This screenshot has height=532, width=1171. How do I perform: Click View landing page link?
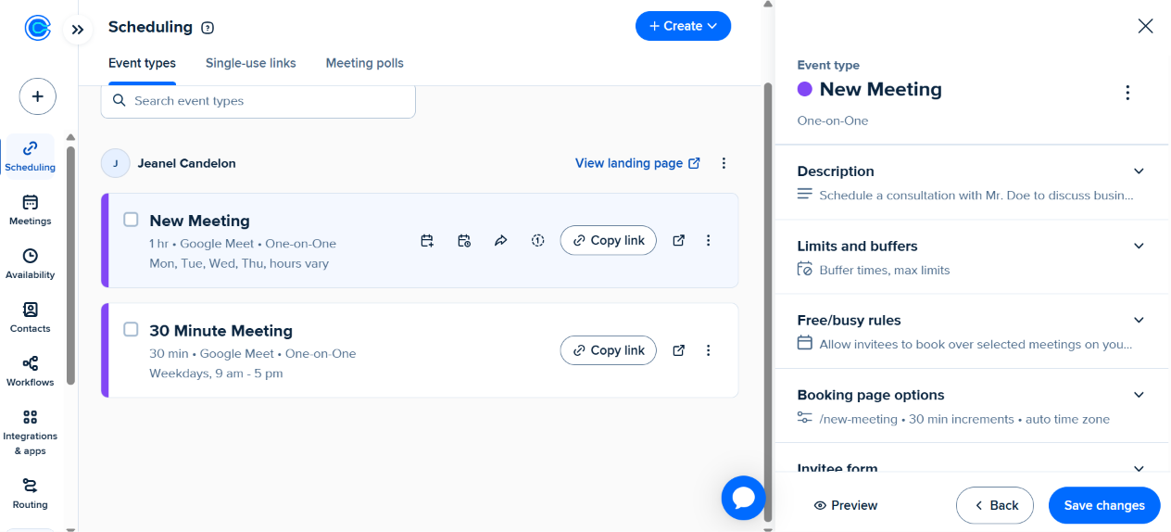(637, 163)
